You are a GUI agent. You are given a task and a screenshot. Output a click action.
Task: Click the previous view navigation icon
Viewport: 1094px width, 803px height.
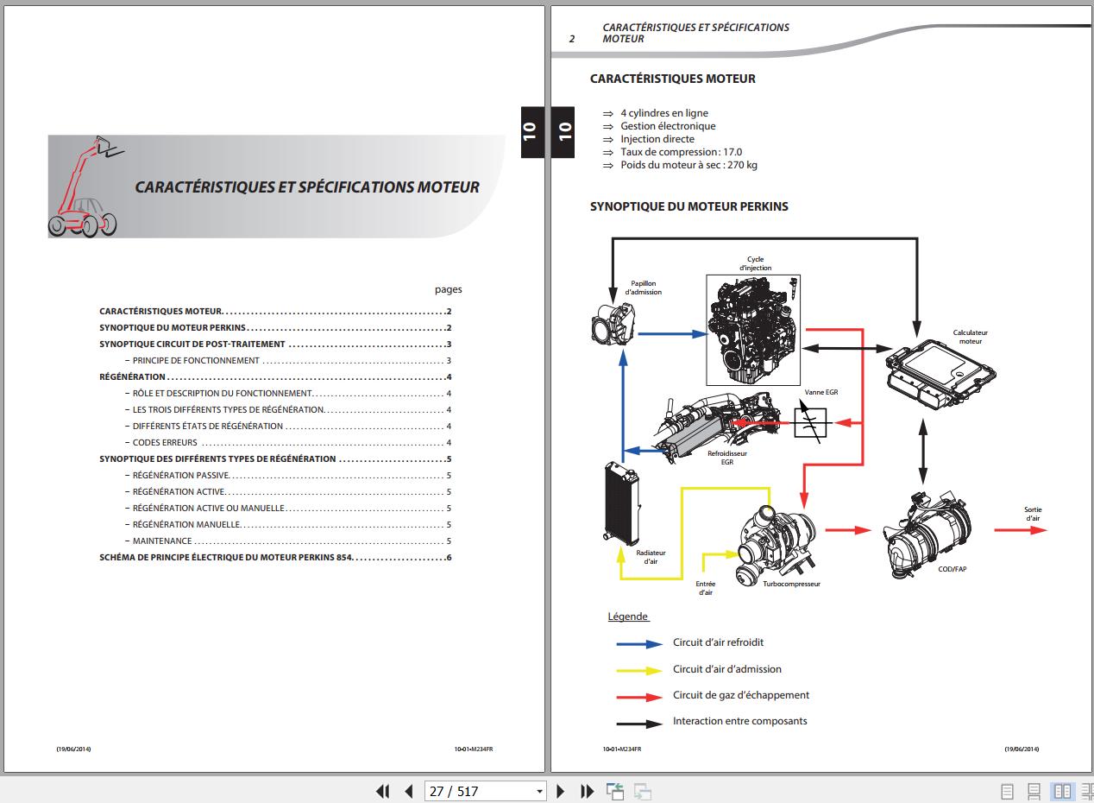tap(615, 791)
